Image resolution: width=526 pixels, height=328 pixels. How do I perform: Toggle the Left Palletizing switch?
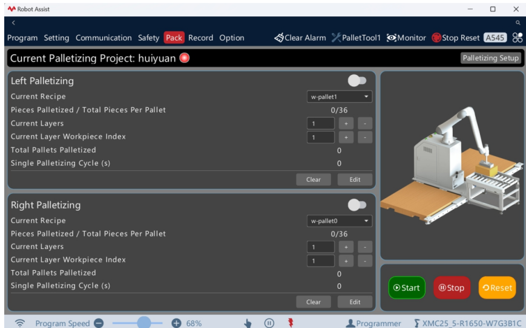click(x=357, y=81)
